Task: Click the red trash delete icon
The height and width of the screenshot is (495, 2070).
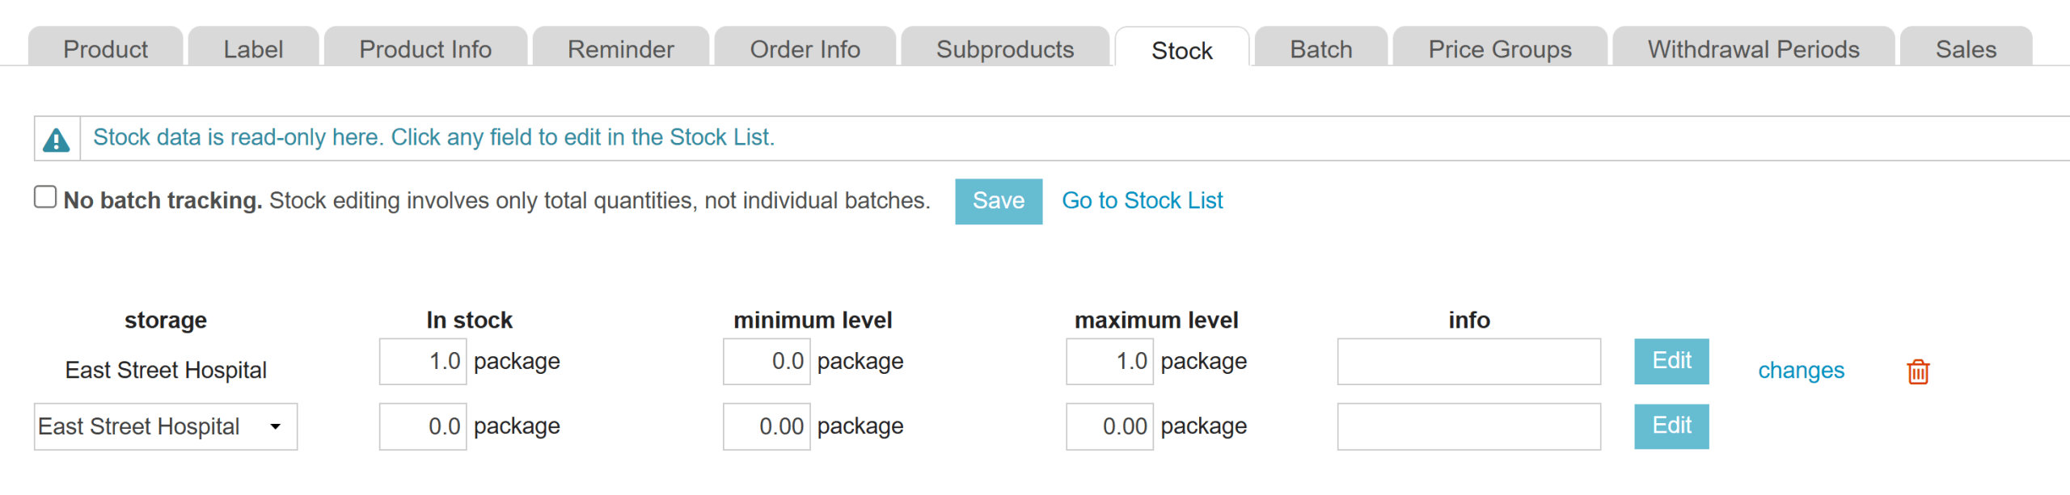Action: 1917,371
